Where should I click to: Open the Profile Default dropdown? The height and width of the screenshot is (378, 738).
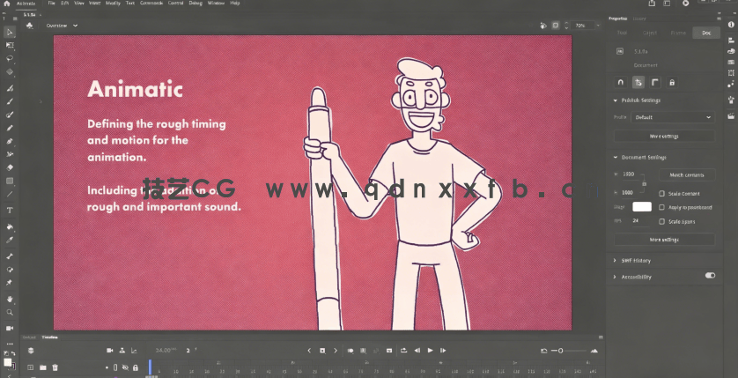[673, 117]
